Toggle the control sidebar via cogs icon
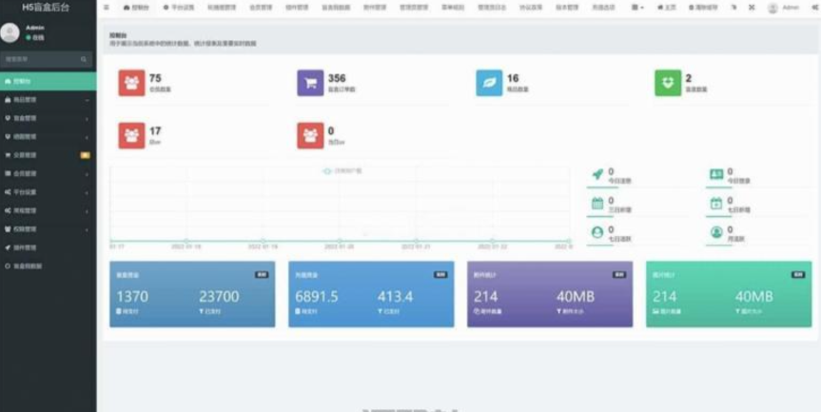Screen dimensions: 821x412 point(814,8)
